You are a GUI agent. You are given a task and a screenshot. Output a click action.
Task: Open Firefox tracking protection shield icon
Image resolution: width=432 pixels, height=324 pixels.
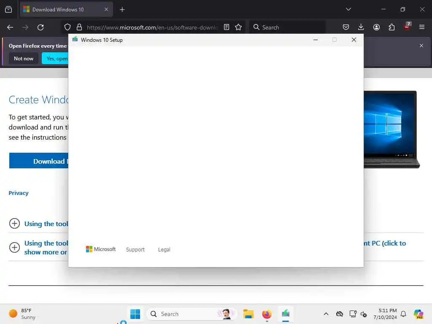click(x=67, y=27)
